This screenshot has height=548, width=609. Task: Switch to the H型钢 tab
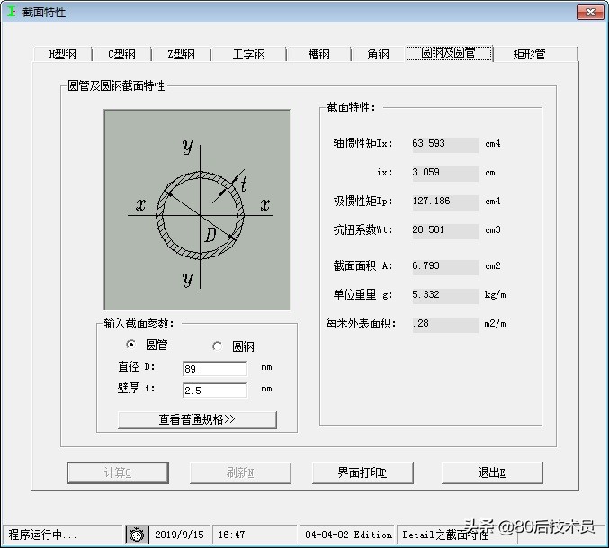[63, 54]
